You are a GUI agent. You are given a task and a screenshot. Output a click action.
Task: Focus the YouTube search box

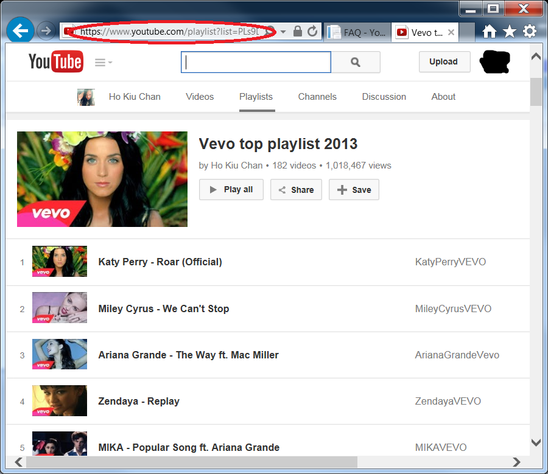point(256,62)
